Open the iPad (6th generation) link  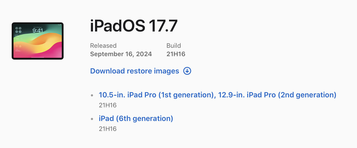point(136,118)
